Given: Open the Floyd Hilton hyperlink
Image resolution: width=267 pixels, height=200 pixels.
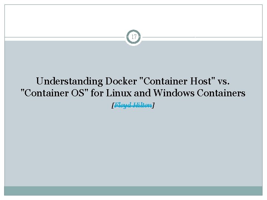Looking at the screenshot, I should (133, 106).
